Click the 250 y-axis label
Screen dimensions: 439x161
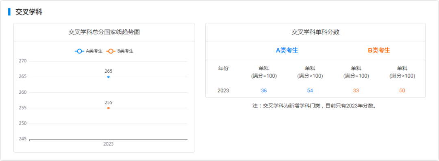point(23,123)
